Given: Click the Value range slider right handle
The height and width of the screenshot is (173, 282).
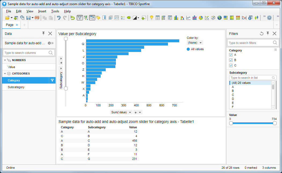Looking at the screenshot, I should (x=274, y=123).
